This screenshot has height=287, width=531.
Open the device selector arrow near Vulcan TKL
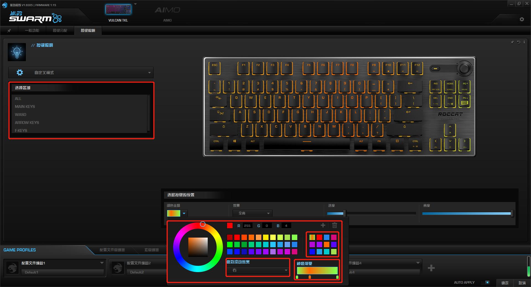135,4
